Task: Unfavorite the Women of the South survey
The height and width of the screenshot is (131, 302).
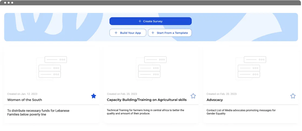Action: 94,96
